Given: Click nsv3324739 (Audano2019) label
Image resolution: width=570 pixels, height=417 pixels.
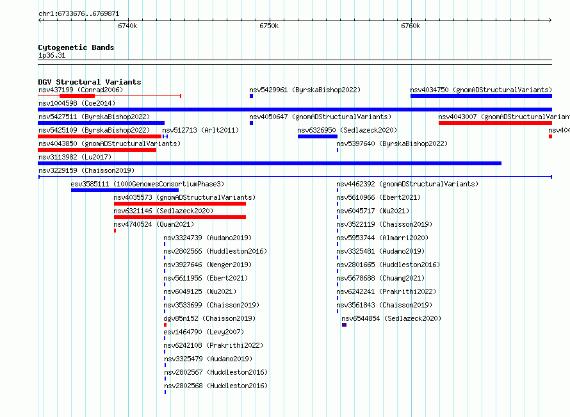Looking at the screenshot, I should [208, 238].
